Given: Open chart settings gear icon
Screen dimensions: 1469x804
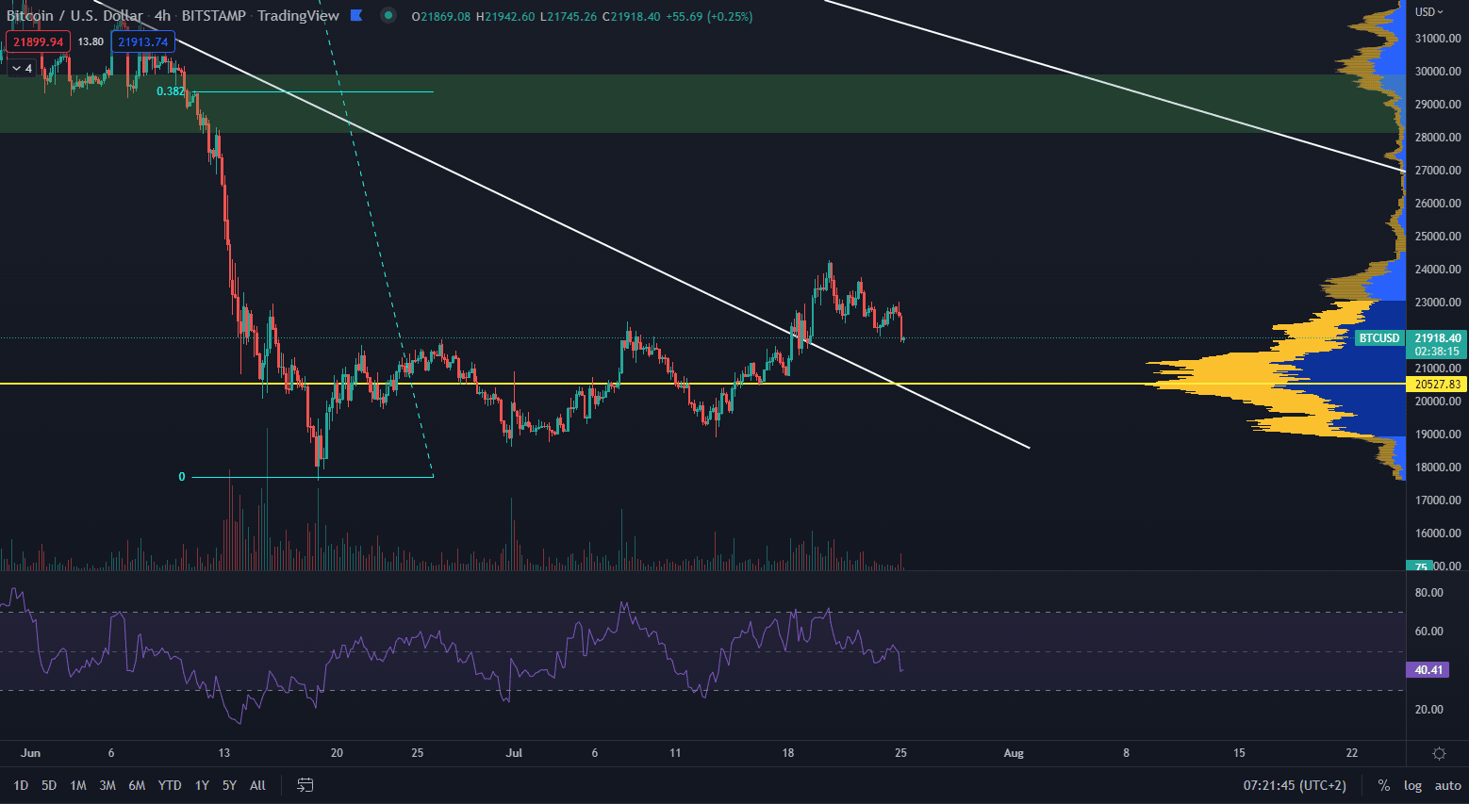Looking at the screenshot, I should pos(1439,753).
